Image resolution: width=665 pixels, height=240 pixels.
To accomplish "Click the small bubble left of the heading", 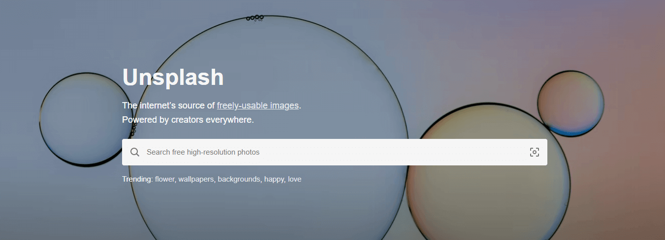I will click(x=84, y=119).
